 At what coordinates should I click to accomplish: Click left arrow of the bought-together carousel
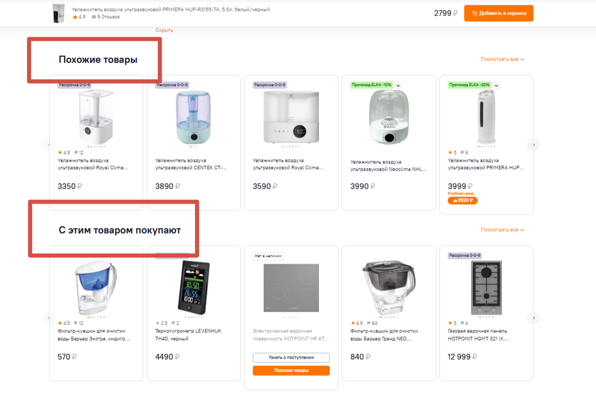tap(49, 318)
